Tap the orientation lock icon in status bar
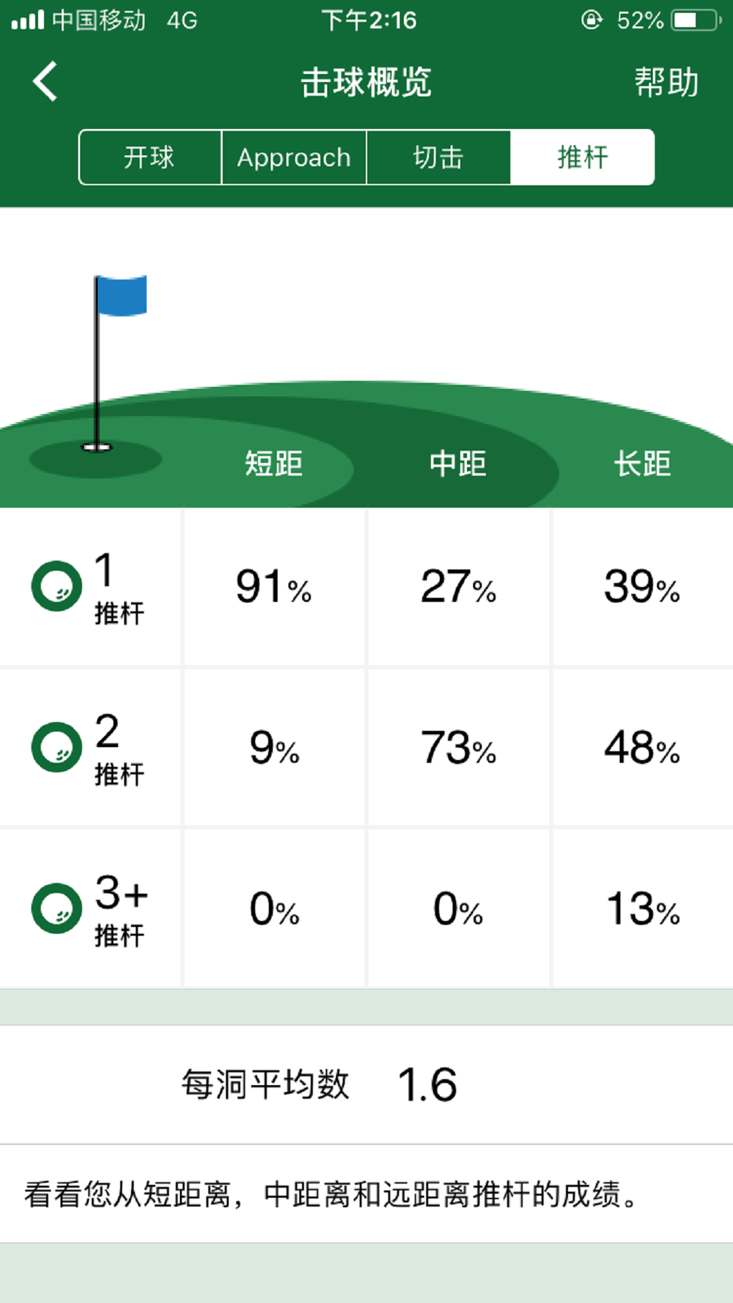733x1303 pixels. coord(590,20)
